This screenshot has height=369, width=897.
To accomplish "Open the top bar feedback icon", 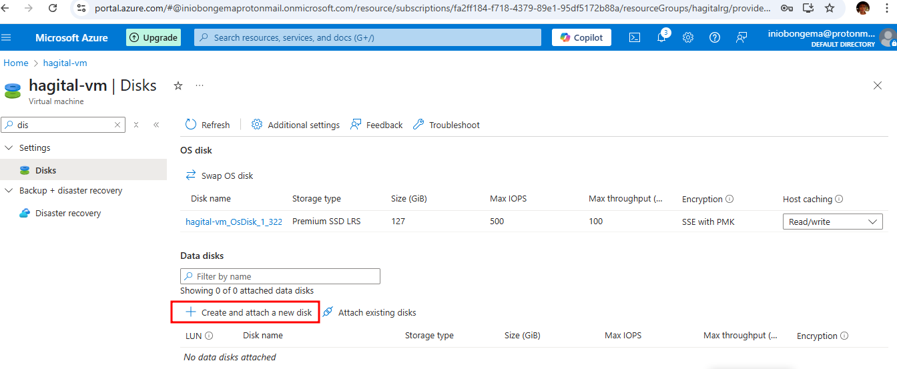I will click(741, 37).
